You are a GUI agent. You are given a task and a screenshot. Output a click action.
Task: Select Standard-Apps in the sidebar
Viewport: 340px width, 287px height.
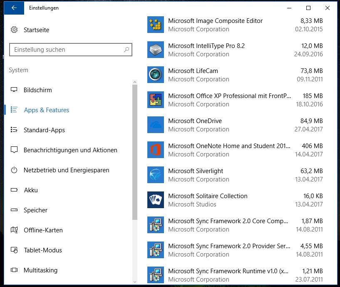44,130
